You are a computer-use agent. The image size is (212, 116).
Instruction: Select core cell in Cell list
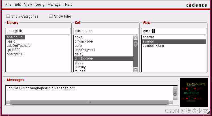(104, 46)
